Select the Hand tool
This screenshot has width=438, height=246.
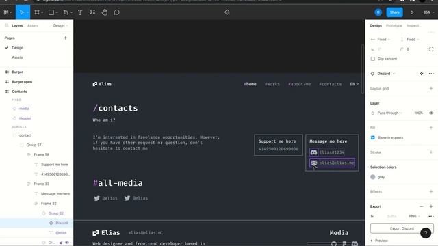point(105,12)
